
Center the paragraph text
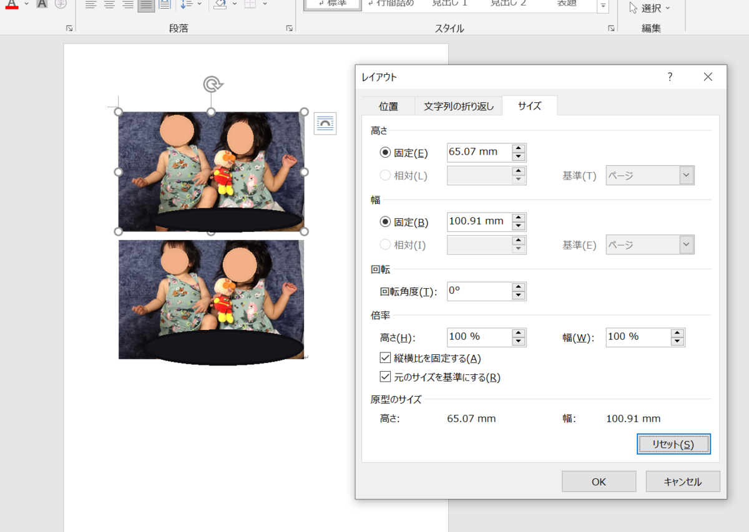pos(109,4)
